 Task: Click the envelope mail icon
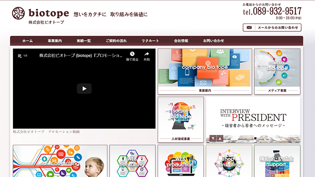[249, 28]
